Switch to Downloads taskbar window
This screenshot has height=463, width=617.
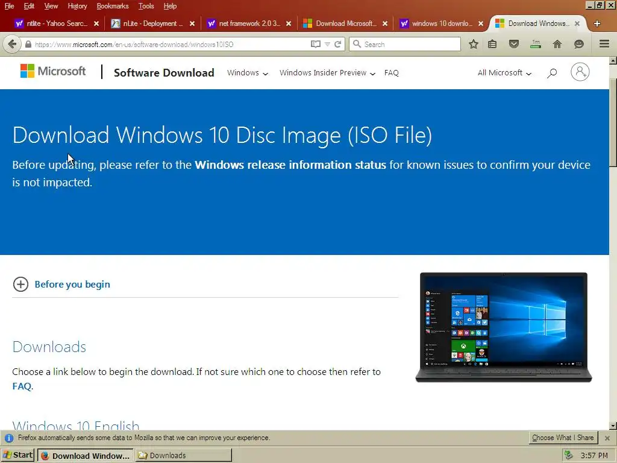point(184,455)
